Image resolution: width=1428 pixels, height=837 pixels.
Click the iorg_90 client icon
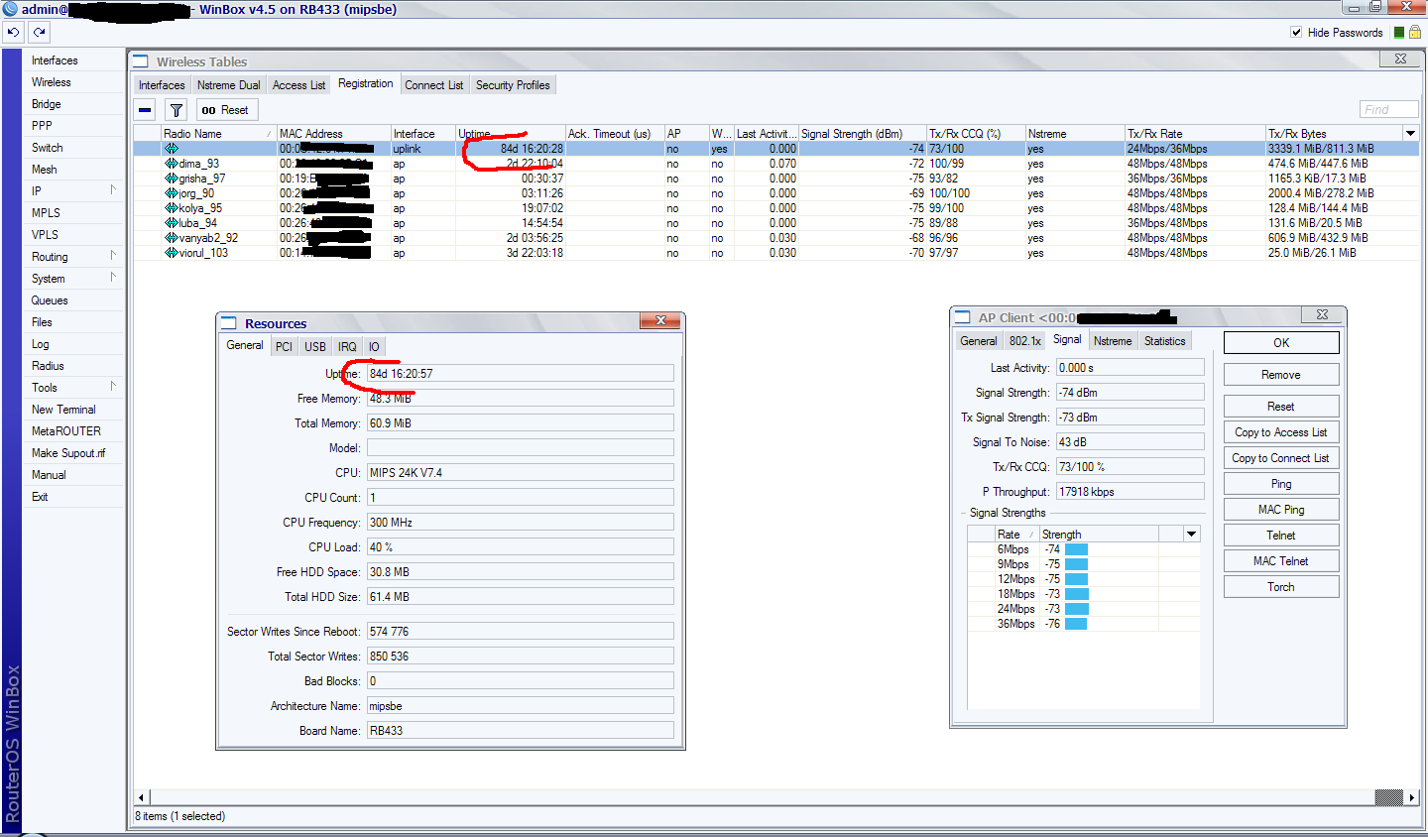pyautogui.click(x=171, y=193)
